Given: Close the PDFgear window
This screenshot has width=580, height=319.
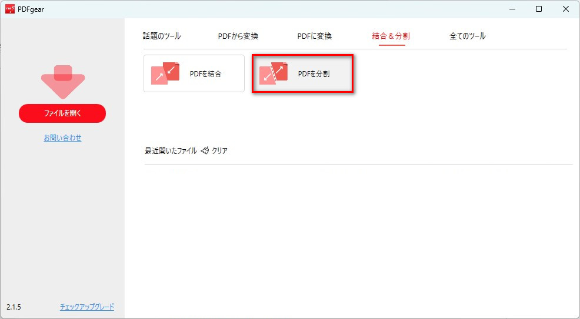Looking at the screenshot, I should [565, 9].
